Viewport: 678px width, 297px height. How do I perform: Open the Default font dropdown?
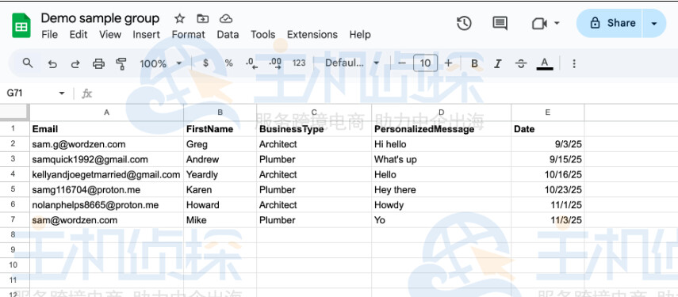pyautogui.click(x=352, y=63)
